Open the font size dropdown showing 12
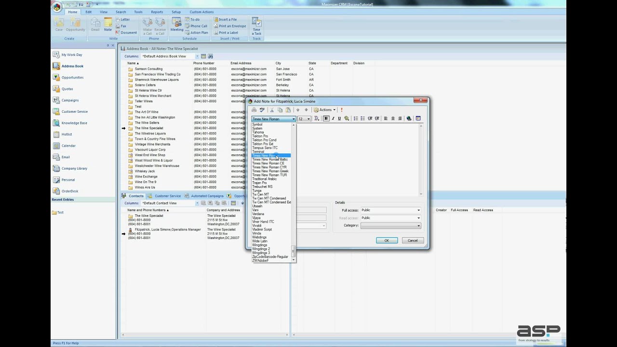Screen dimensions: 617x347 pos(304,119)
